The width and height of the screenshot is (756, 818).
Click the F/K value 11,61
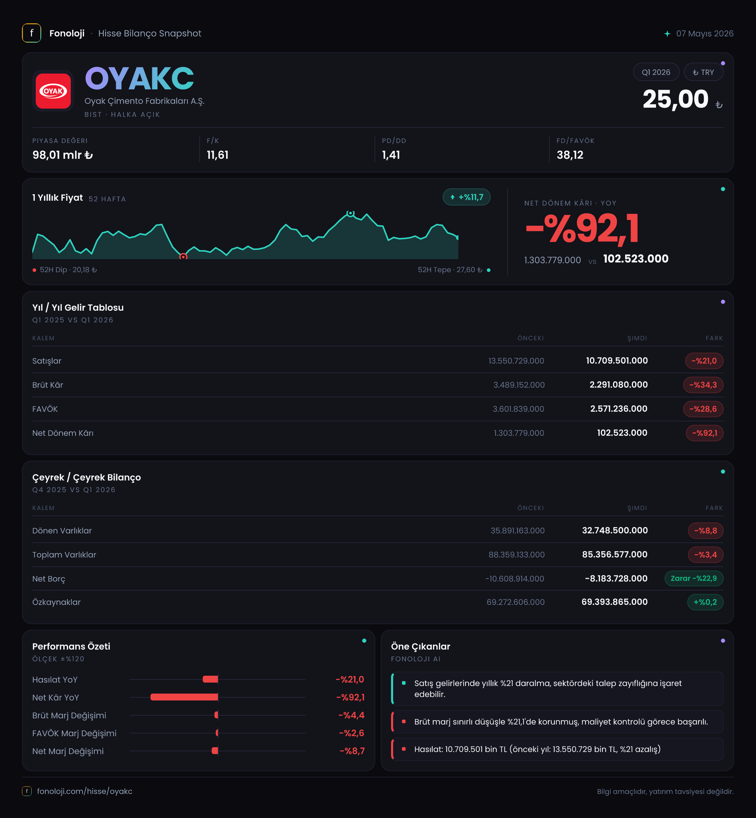[218, 155]
